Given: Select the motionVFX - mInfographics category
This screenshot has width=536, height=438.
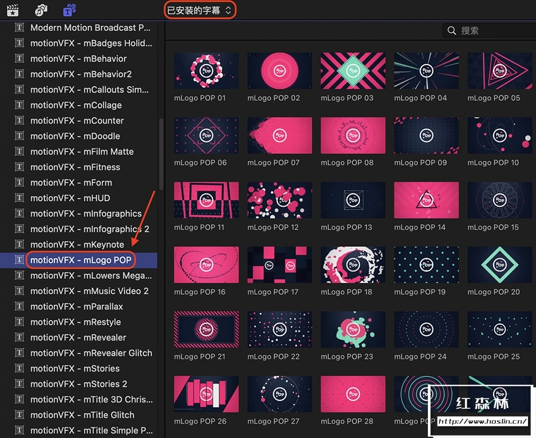Looking at the screenshot, I should (x=78, y=214).
